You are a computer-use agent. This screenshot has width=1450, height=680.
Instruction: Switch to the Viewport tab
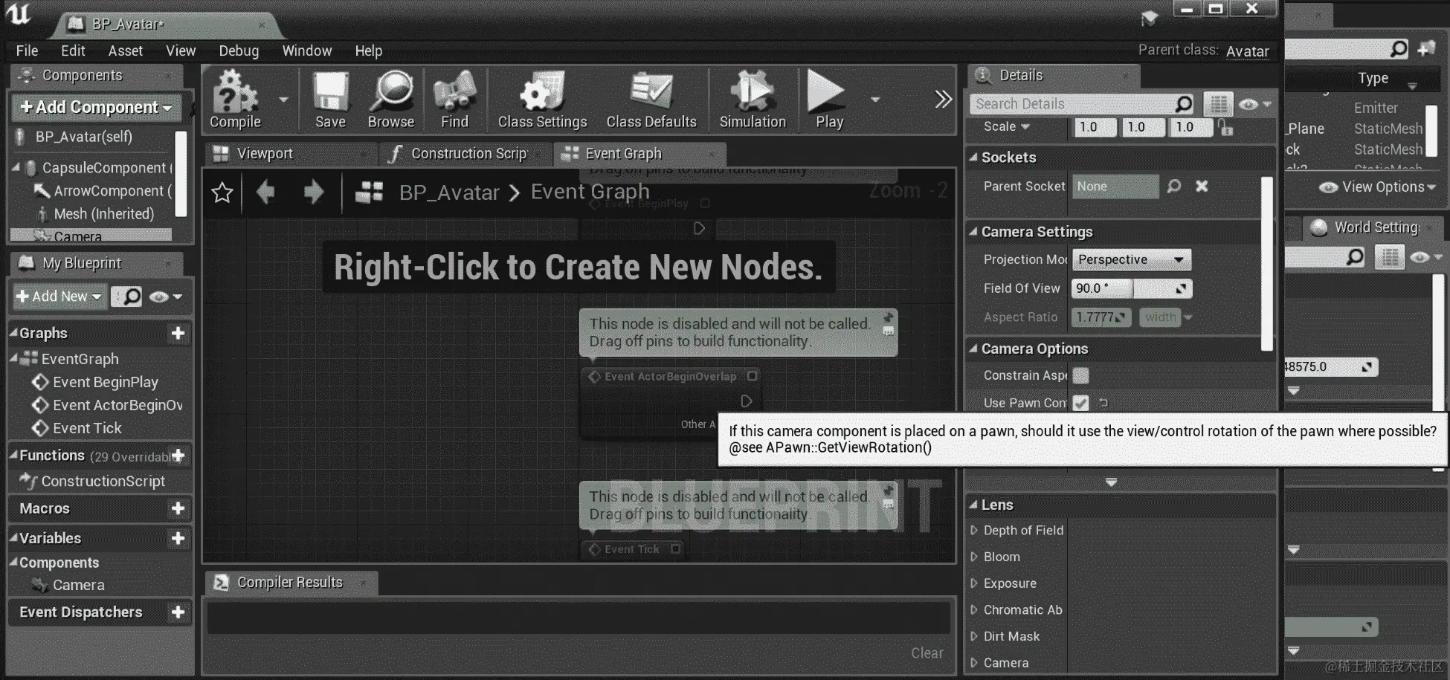(289, 154)
